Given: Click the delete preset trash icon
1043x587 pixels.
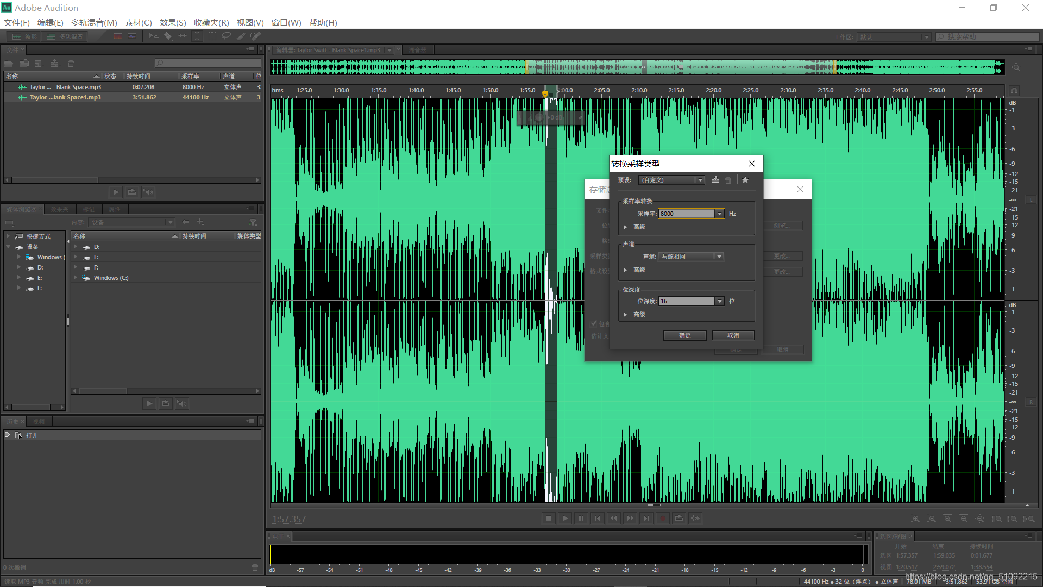Looking at the screenshot, I should 728,180.
